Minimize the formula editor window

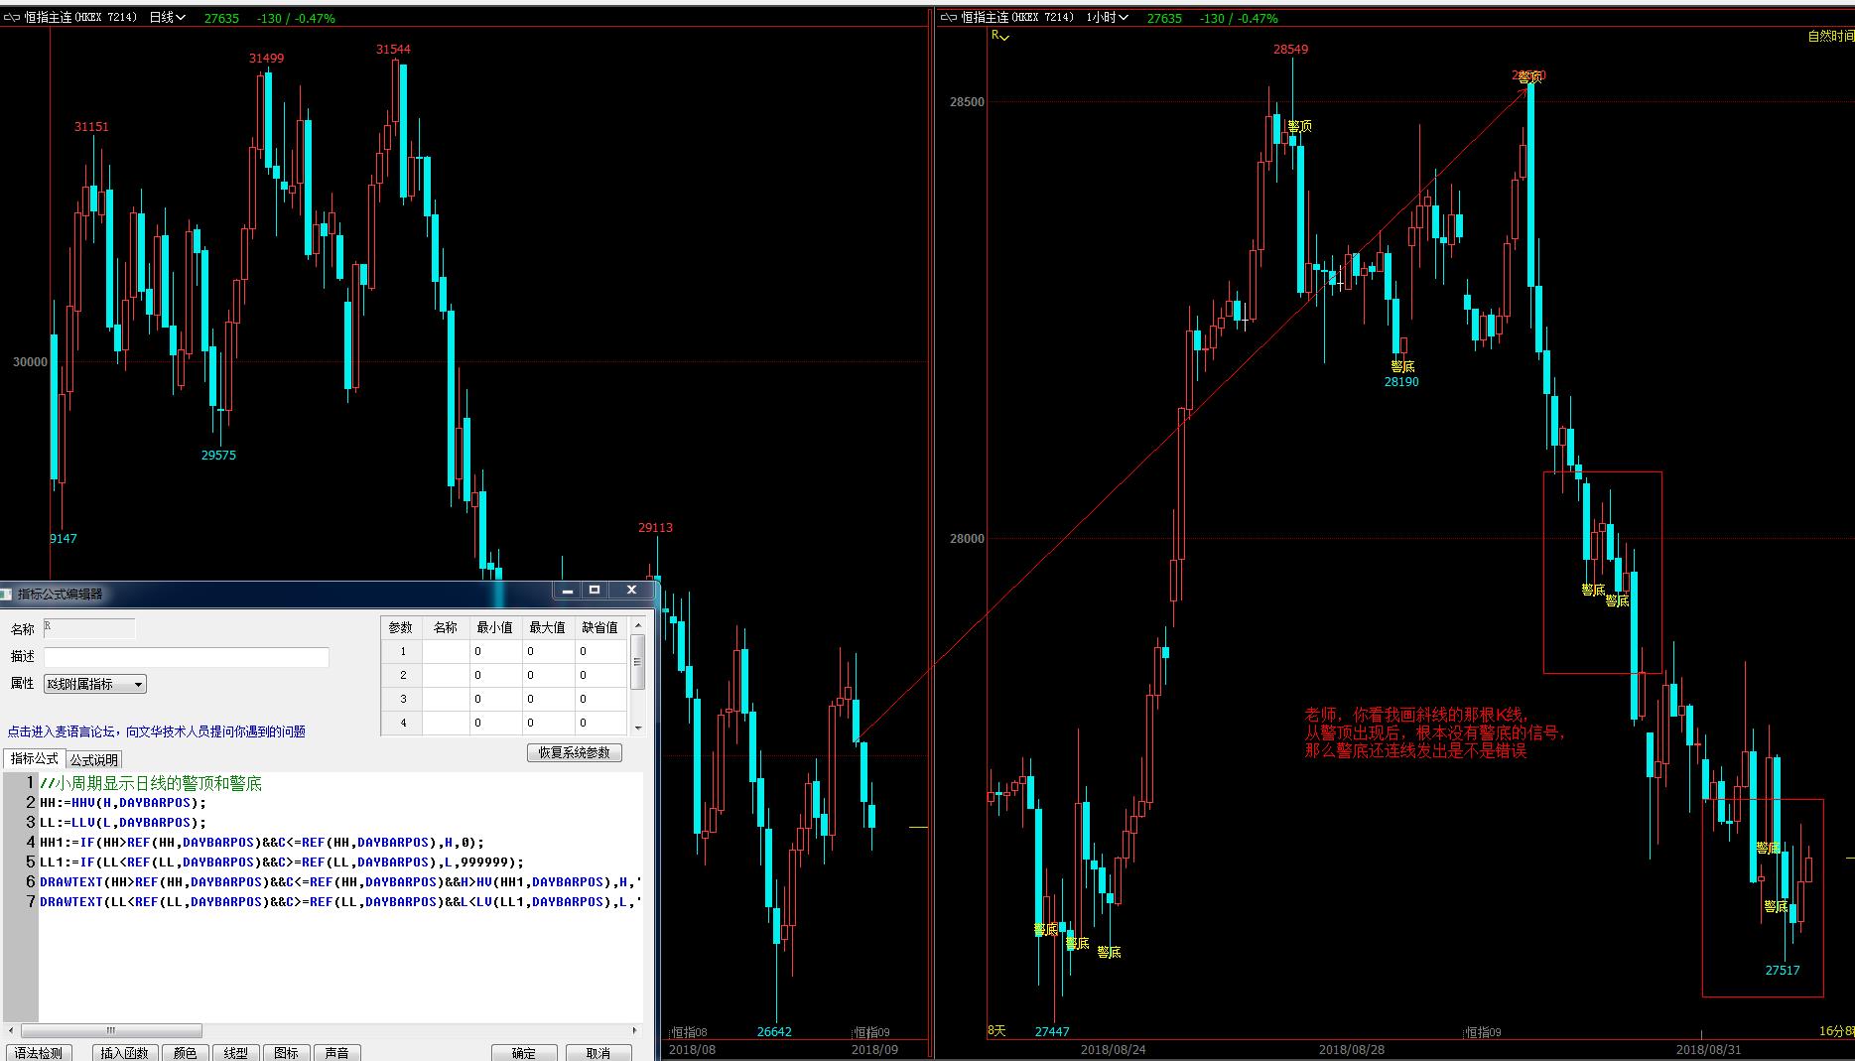point(567,591)
